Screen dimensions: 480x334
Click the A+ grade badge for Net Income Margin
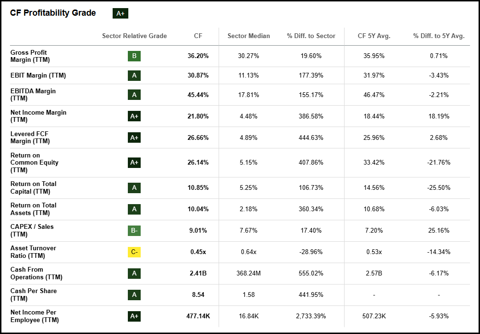click(134, 116)
